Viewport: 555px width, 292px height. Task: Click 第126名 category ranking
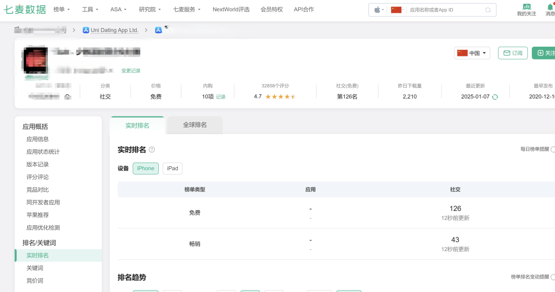(x=347, y=96)
